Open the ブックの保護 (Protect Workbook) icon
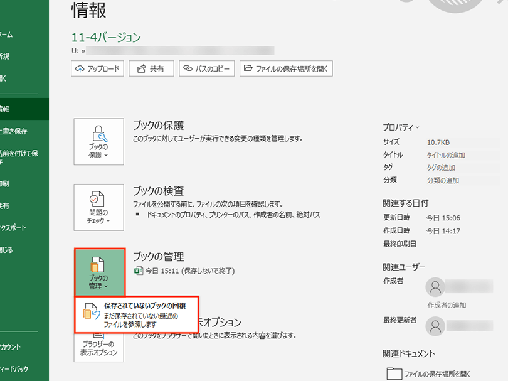 (98, 139)
